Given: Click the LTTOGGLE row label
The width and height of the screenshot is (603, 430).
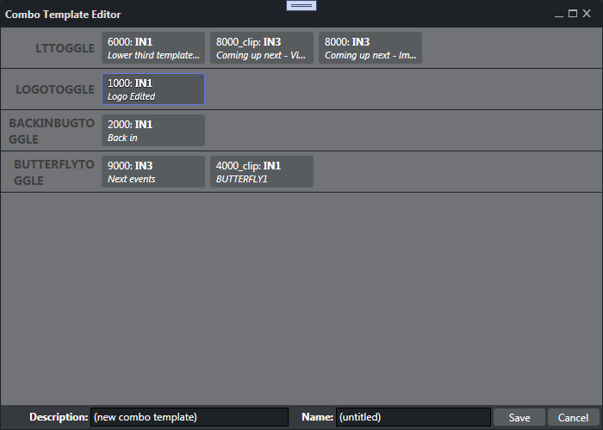Looking at the screenshot, I should (x=65, y=48).
